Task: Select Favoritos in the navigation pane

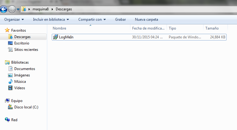Action: (19, 30)
